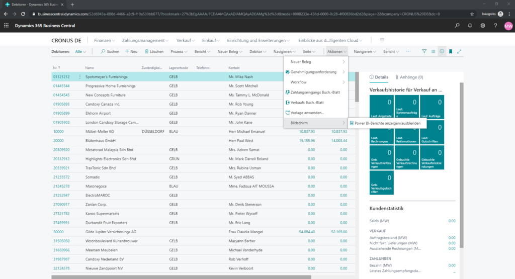This screenshot has height=279, width=515.
Task: Click the horizontal list scrollbar
Action: 181,277
